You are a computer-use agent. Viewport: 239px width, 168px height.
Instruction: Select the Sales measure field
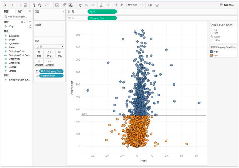[12, 47]
